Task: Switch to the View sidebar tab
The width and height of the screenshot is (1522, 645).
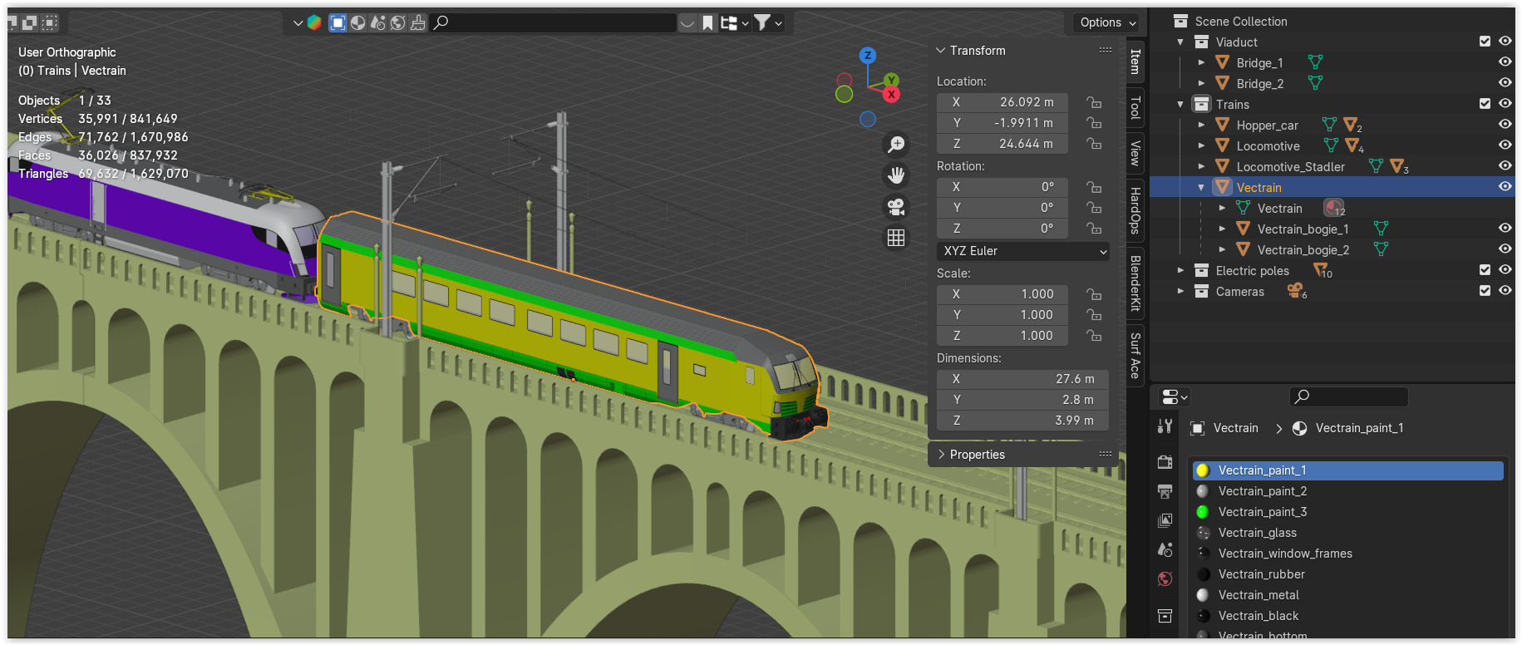Action: (x=1135, y=153)
